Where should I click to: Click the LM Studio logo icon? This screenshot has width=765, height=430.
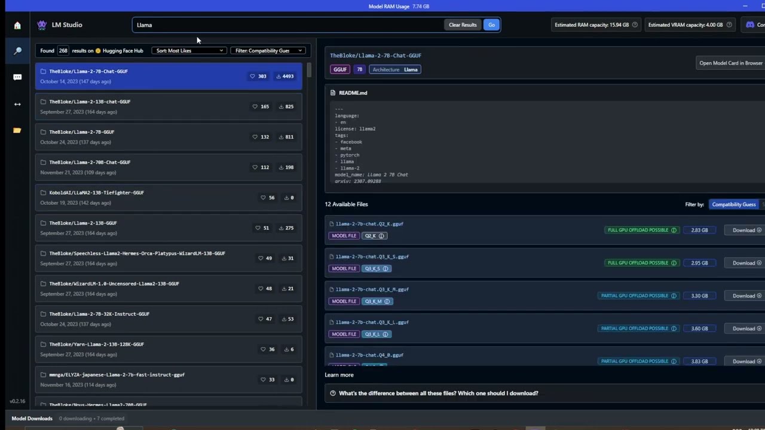point(42,25)
